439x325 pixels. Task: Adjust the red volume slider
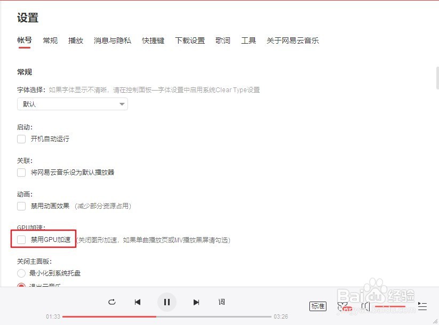click(x=390, y=306)
